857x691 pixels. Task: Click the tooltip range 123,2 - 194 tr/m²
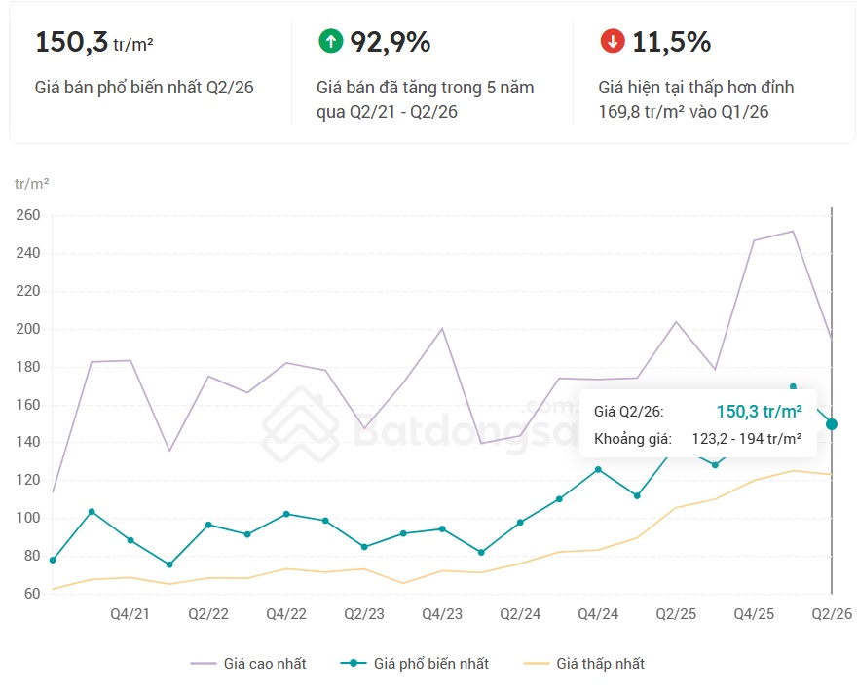point(747,439)
